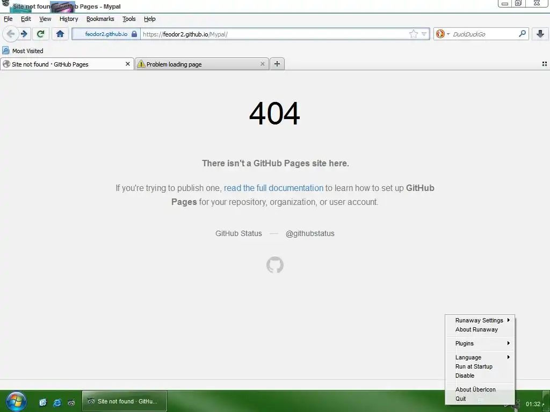550x412 pixels.
Task: Activate the Site not found taskbar button
Action: click(x=125, y=401)
